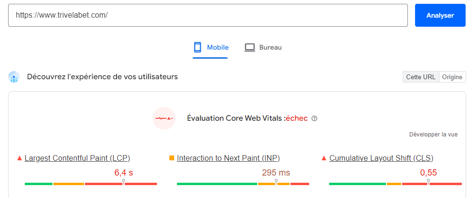Screen dimensions: 468x198
Task: Click the URL input field
Action: (x=208, y=15)
